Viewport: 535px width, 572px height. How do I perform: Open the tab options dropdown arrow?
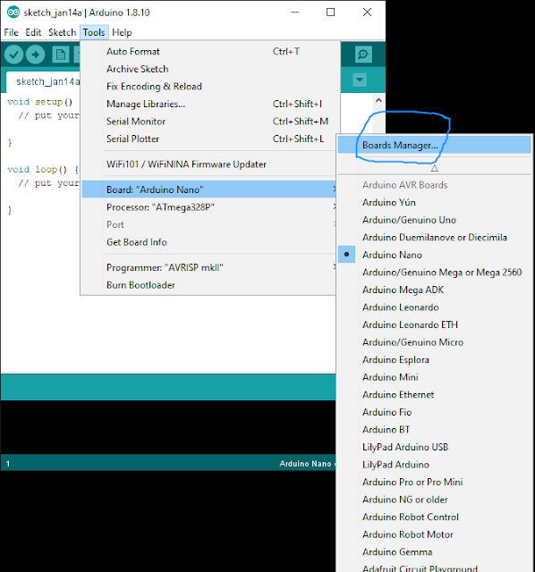(360, 80)
